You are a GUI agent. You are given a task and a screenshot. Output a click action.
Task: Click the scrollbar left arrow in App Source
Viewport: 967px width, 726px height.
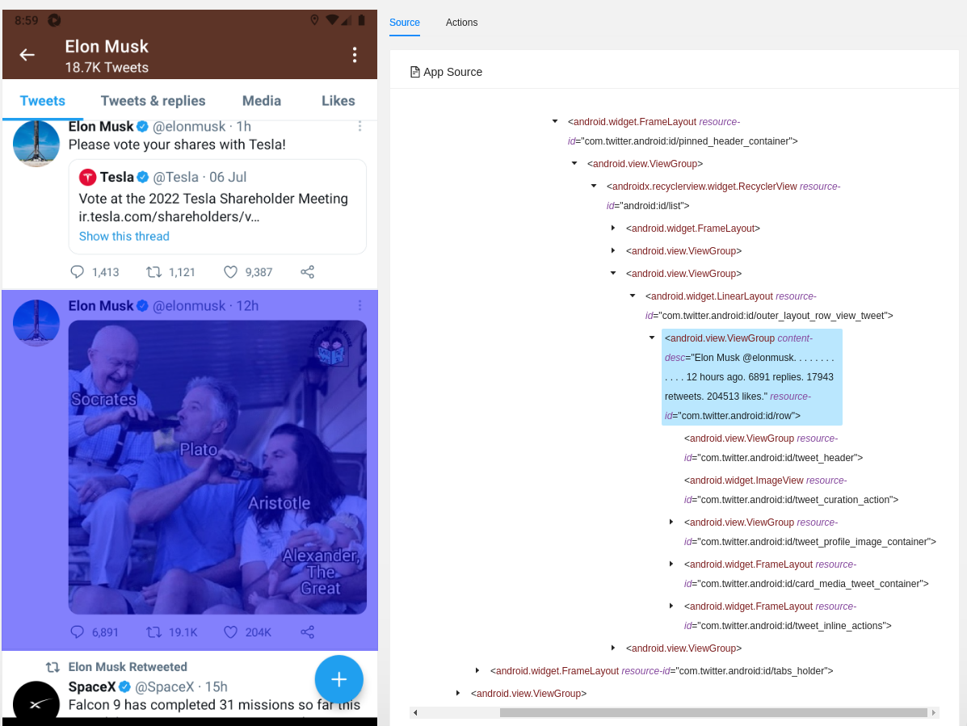[x=416, y=713]
